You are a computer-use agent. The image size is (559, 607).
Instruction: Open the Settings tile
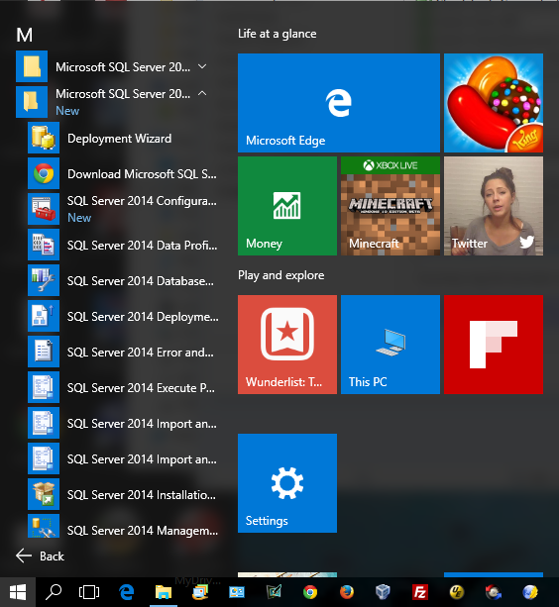click(287, 483)
